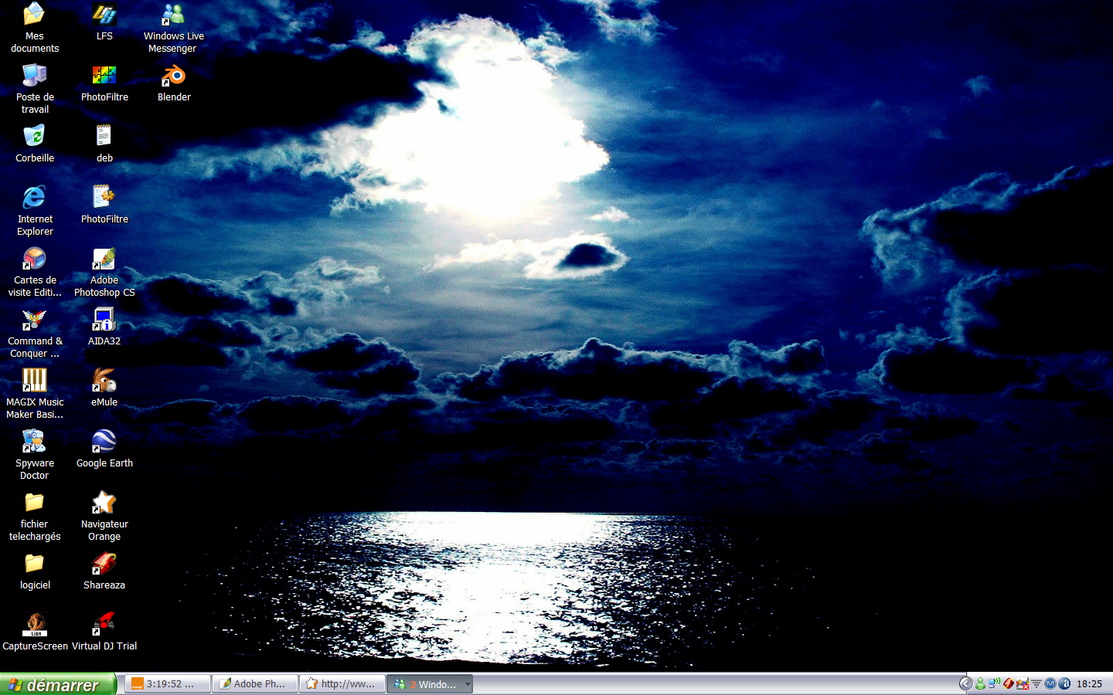Select the MAGIX Music Maker icon
The width and height of the screenshot is (1113, 695).
coord(35,381)
